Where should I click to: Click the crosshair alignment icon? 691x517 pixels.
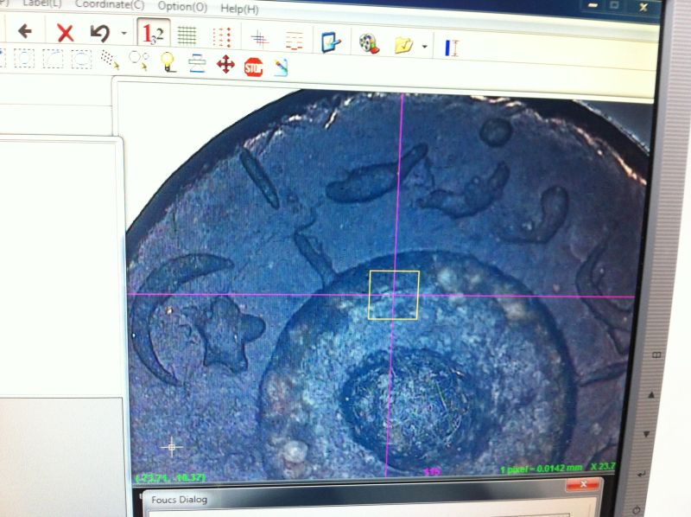(258, 38)
